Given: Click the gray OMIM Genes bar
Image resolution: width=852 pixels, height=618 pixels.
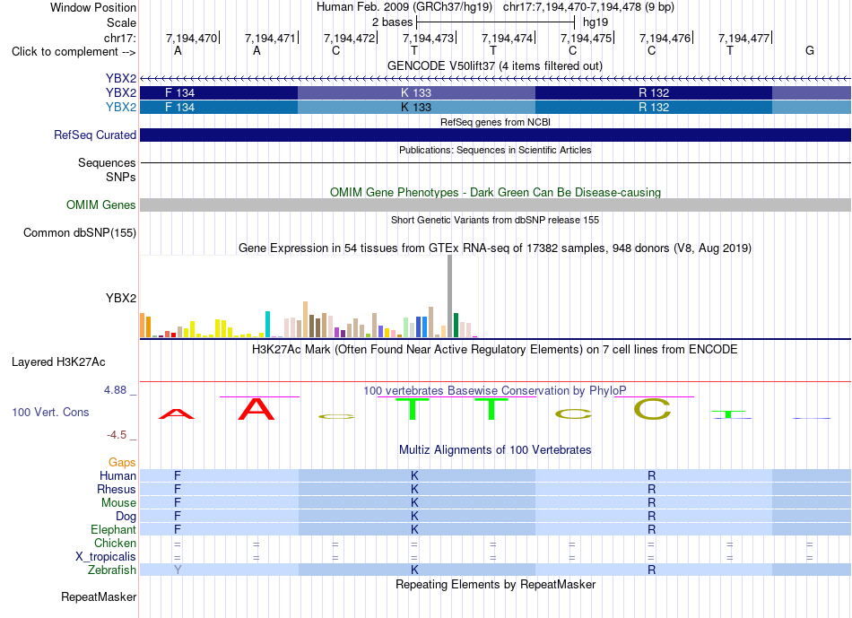Looking at the screenshot, I should coord(496,205).
